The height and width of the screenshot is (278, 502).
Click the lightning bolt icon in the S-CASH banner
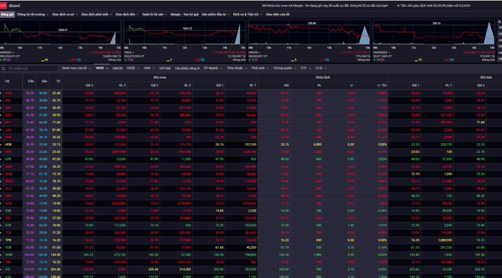pos(398,5)
